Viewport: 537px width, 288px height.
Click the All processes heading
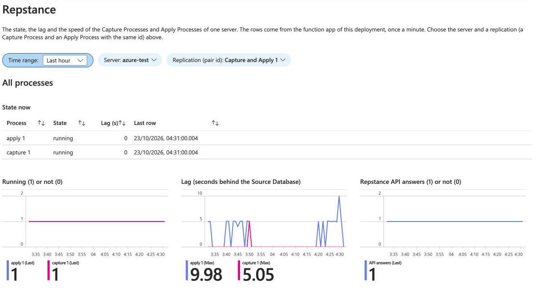[x=28, y=83]
